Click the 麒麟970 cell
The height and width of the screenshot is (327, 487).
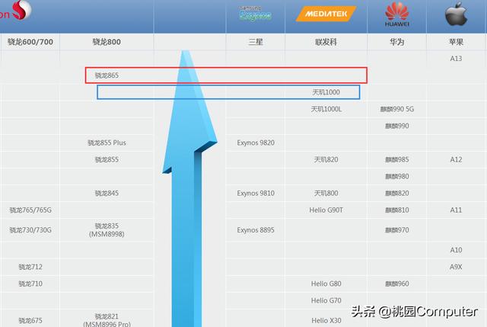(397, 230)
